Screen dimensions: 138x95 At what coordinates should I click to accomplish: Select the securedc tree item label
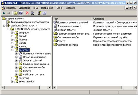[x=24, y=50]
